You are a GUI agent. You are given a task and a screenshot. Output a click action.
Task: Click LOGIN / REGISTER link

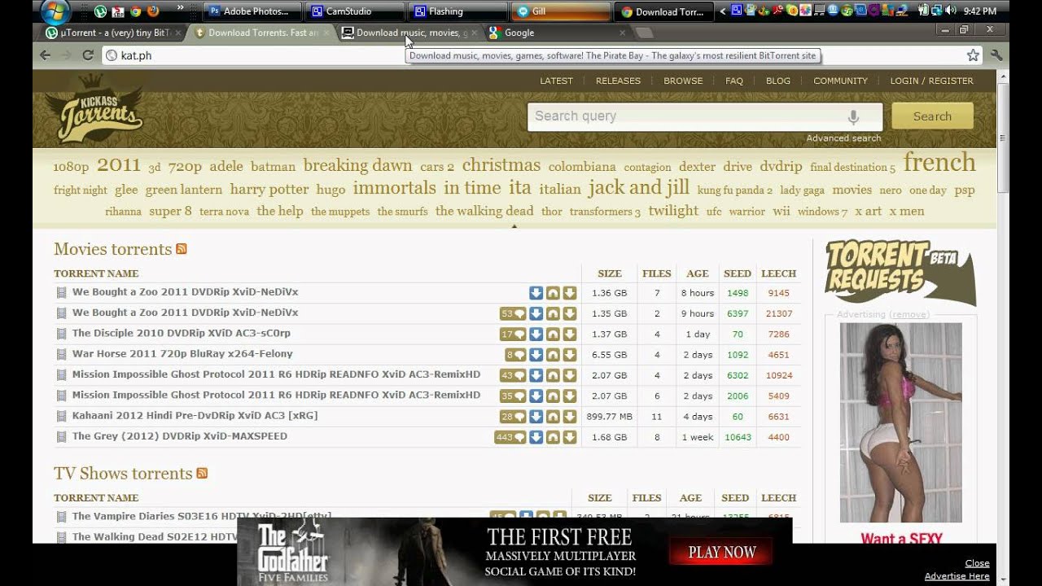[931, 81]
